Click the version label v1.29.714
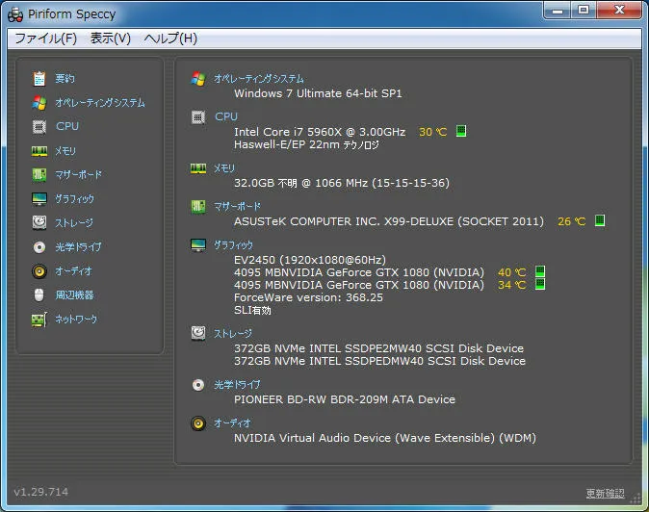The image size is (649, 512). 41,492
